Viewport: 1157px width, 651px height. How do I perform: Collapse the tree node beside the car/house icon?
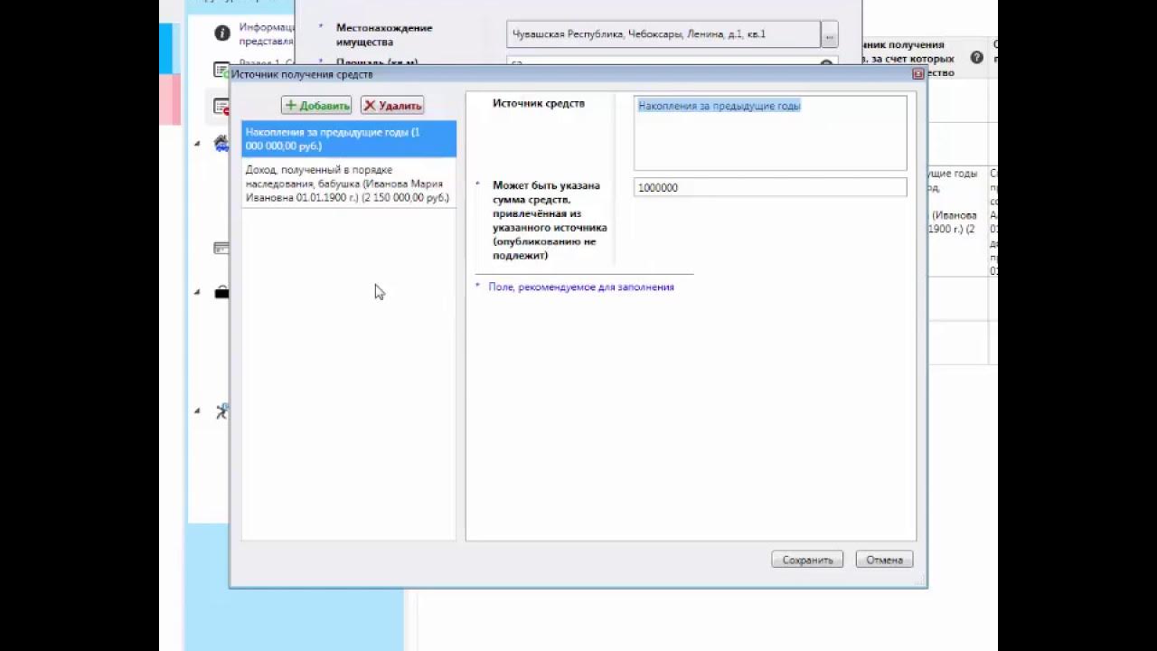click(197, 143)
